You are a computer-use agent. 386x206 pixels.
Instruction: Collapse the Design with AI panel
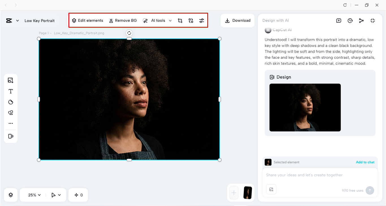(373, 20)
